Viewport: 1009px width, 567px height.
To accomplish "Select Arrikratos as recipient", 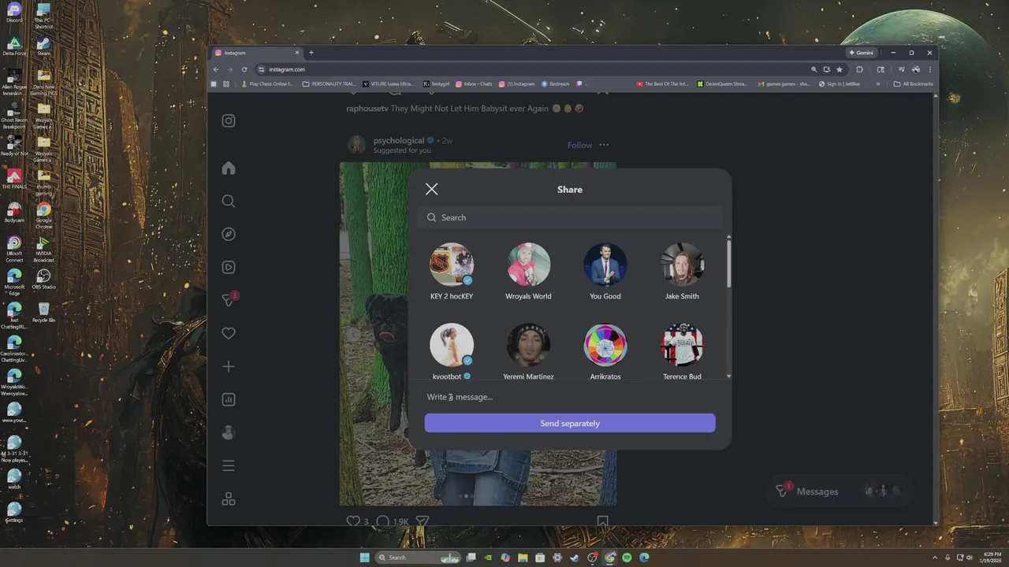I will [605, 351].
